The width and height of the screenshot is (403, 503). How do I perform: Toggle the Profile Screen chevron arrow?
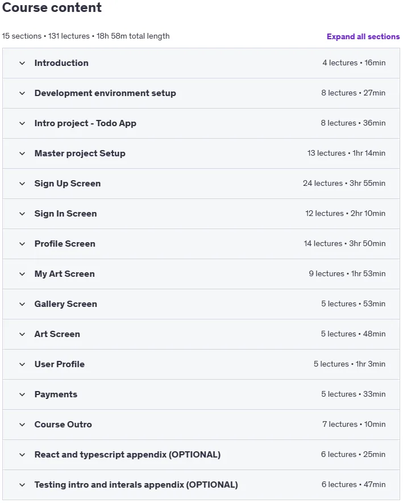pos(22,244)
